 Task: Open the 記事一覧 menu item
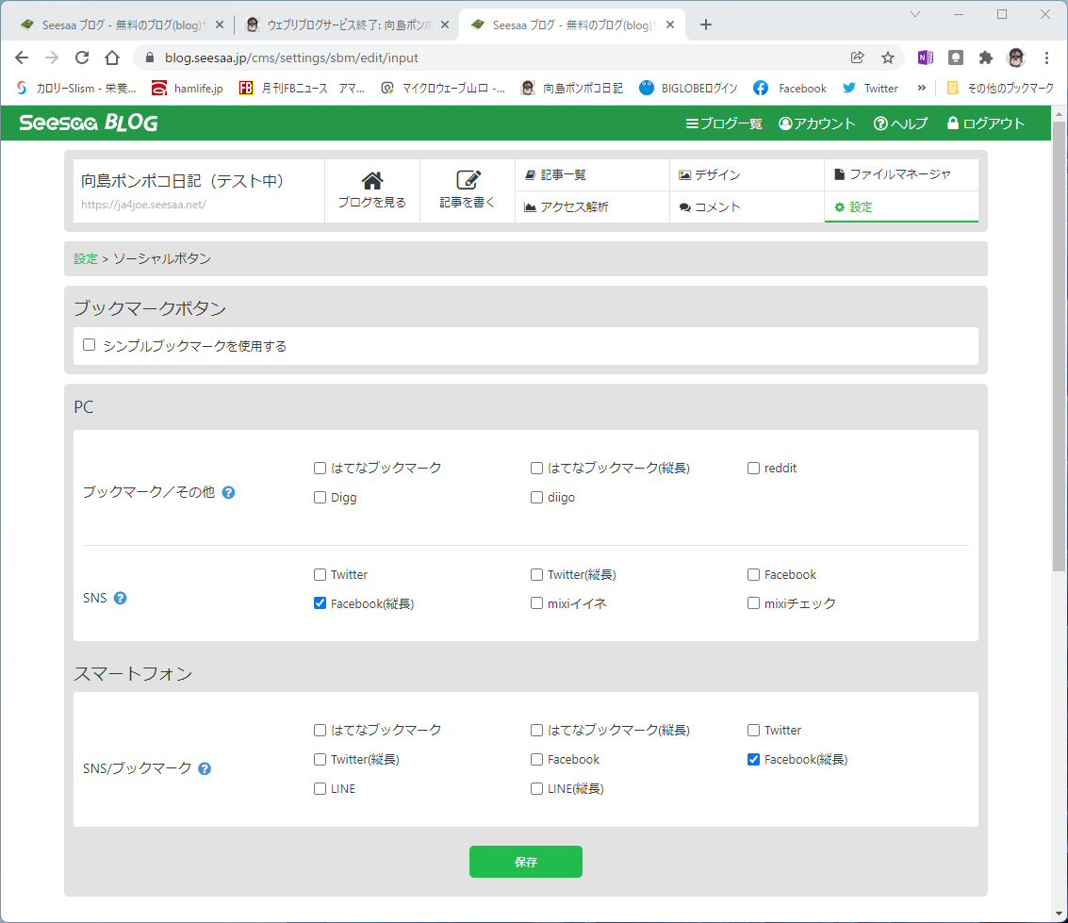[593, 175]
